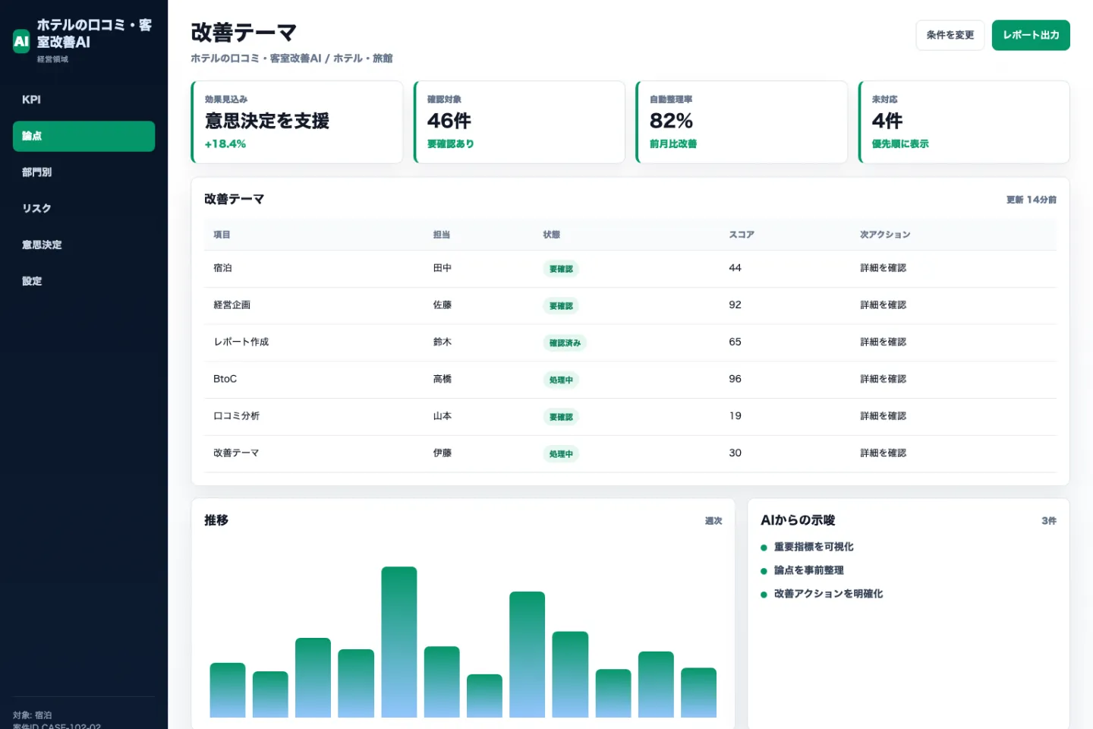1093x729 pixels.
Task: Select the tallest bar in 推移 chart
Action: pyautogui.click(x=399, y=642)
